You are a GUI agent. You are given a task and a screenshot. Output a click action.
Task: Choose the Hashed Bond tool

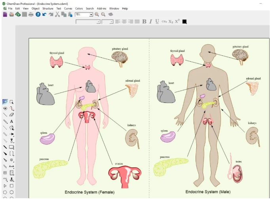[5, 134]
